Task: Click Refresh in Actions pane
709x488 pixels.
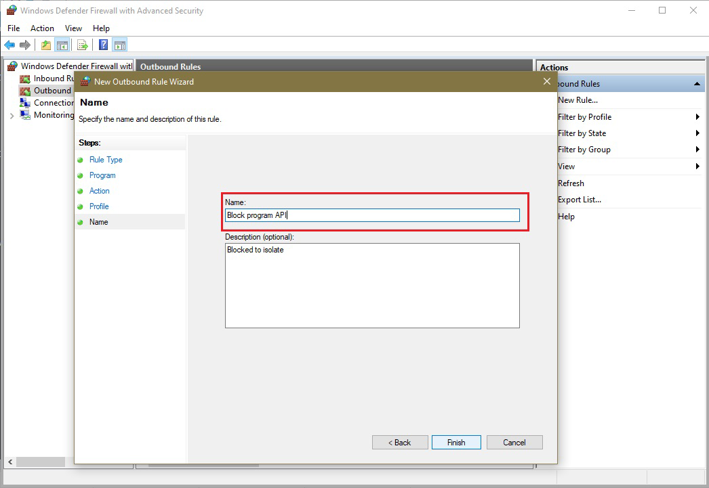Action: pos(571,183)
